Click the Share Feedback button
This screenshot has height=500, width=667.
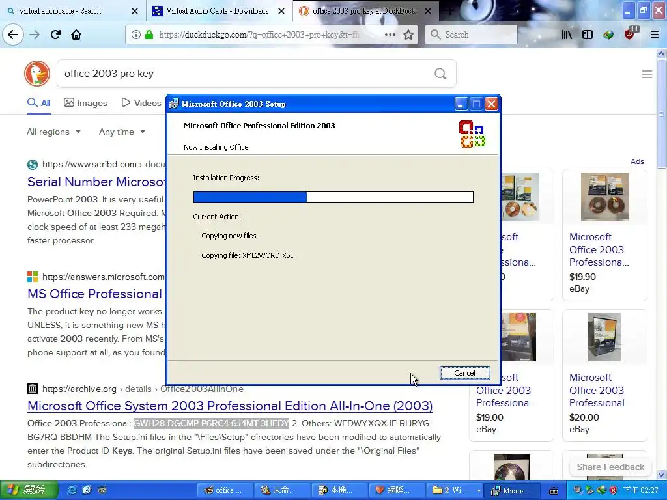(x=610, y=467)
